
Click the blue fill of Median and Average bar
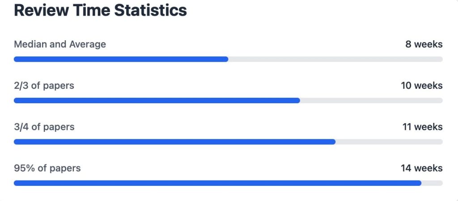click(x=121, y=59)
